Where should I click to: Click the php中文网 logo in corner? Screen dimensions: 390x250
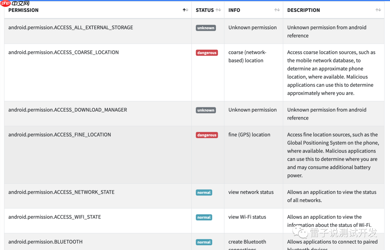[15, 4]
